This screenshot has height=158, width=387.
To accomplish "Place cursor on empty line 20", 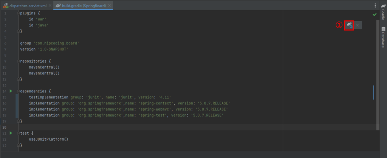I will 113,127.
